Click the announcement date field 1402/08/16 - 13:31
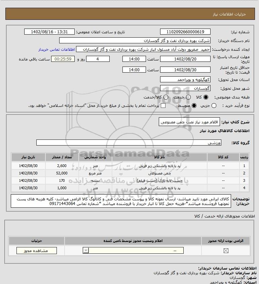 coord(49,32)
